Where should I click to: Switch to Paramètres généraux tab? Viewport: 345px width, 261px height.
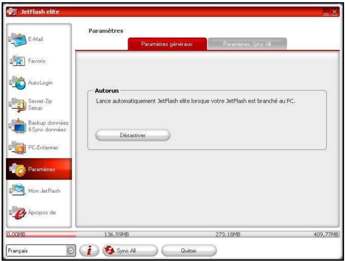click(x=167, y=44)
